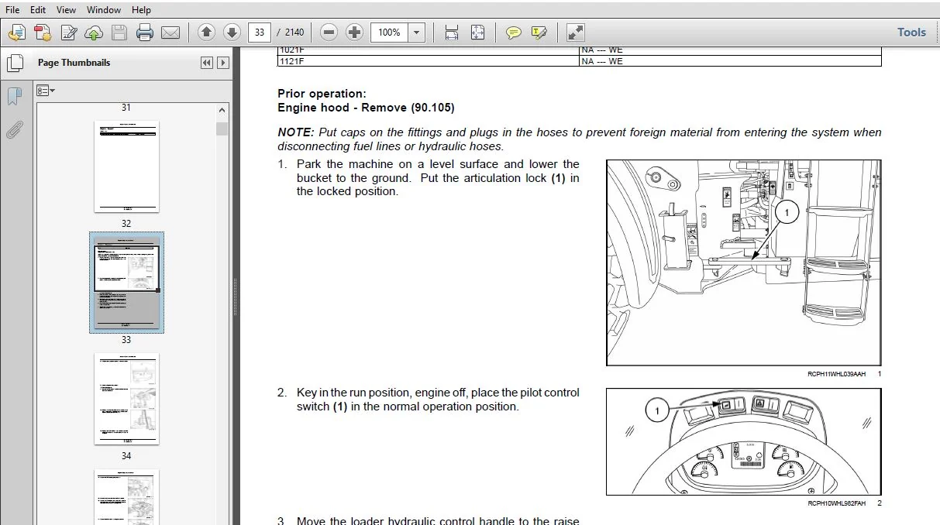Click the thumbnails panel scrollbar thumb
Image resolution: width=940 pixels, height=525 pixels.
[223, 129]
